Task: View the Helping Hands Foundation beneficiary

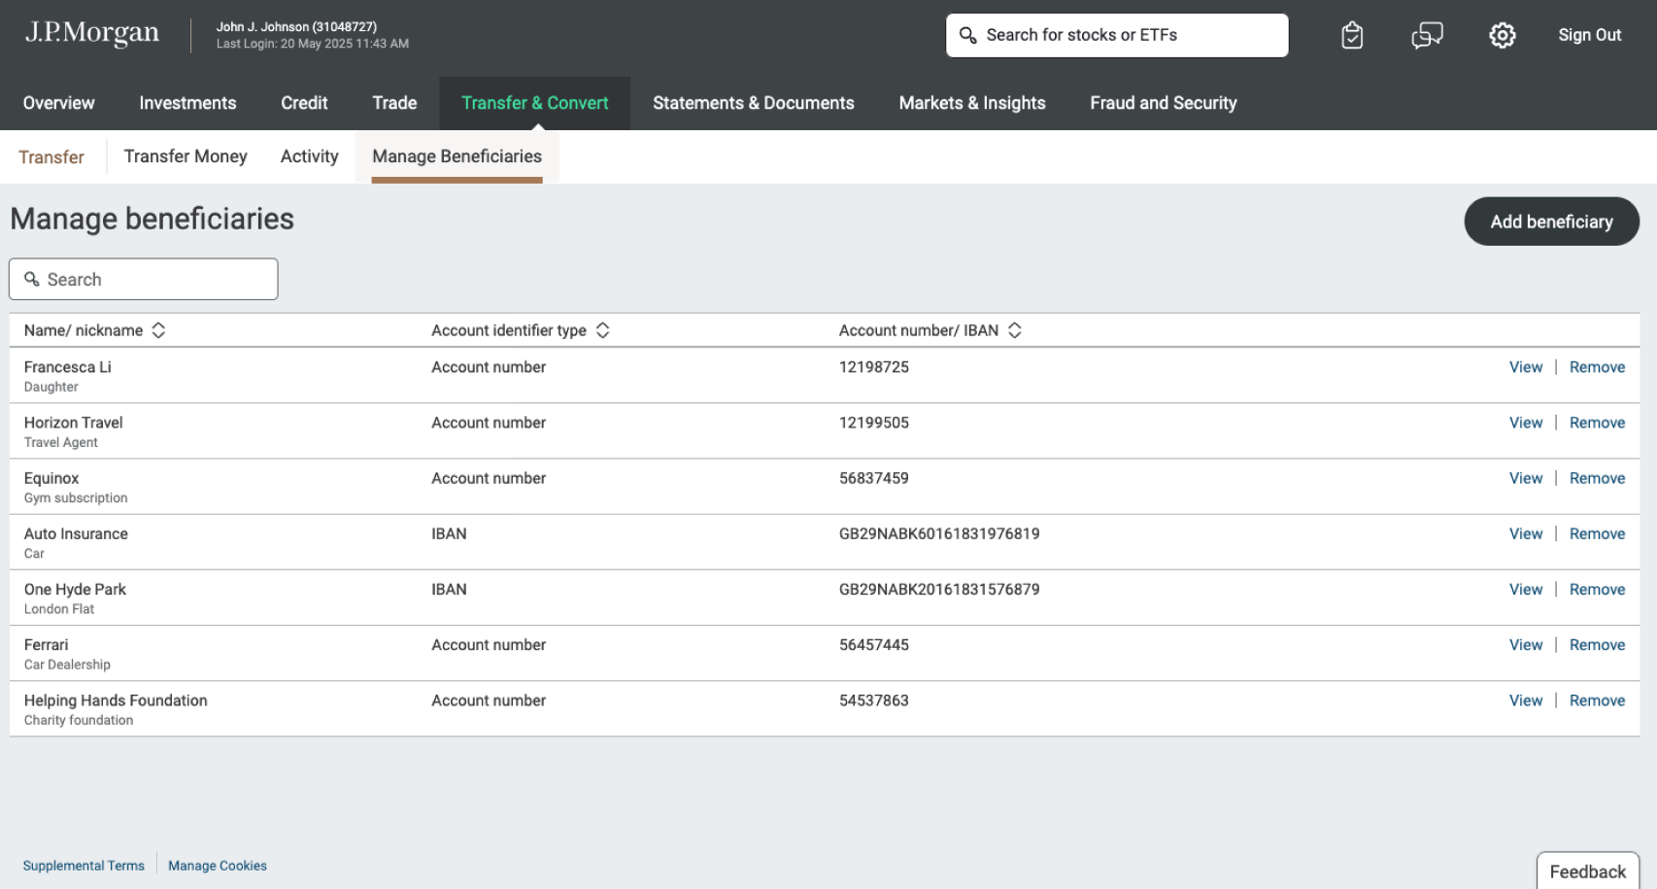Action: click(x=1526, y=701)
